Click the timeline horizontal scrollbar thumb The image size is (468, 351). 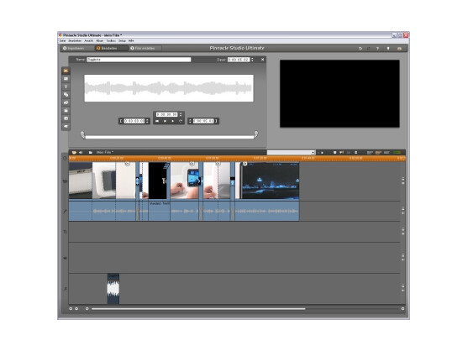point(198,309)
